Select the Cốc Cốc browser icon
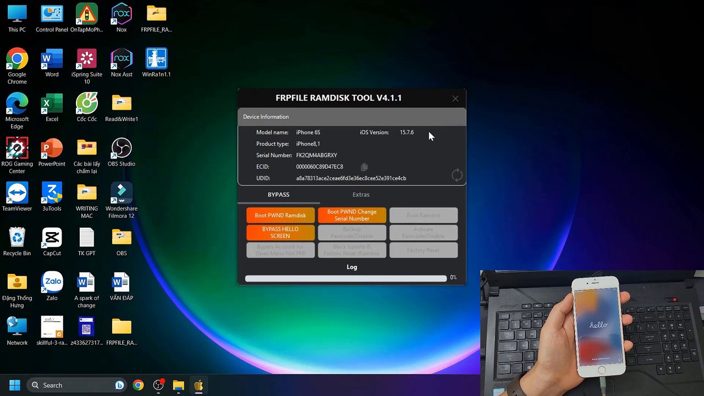The height and width of the screenshot is (396, 704). 87,108
